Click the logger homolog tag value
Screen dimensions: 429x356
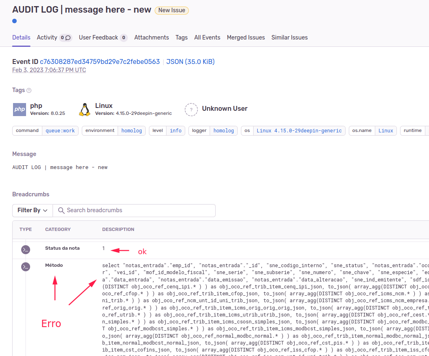[x=223, y=131]
